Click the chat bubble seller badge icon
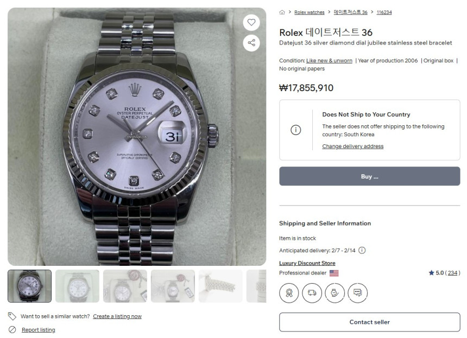 pyautogui.click(x=357, y=292)
